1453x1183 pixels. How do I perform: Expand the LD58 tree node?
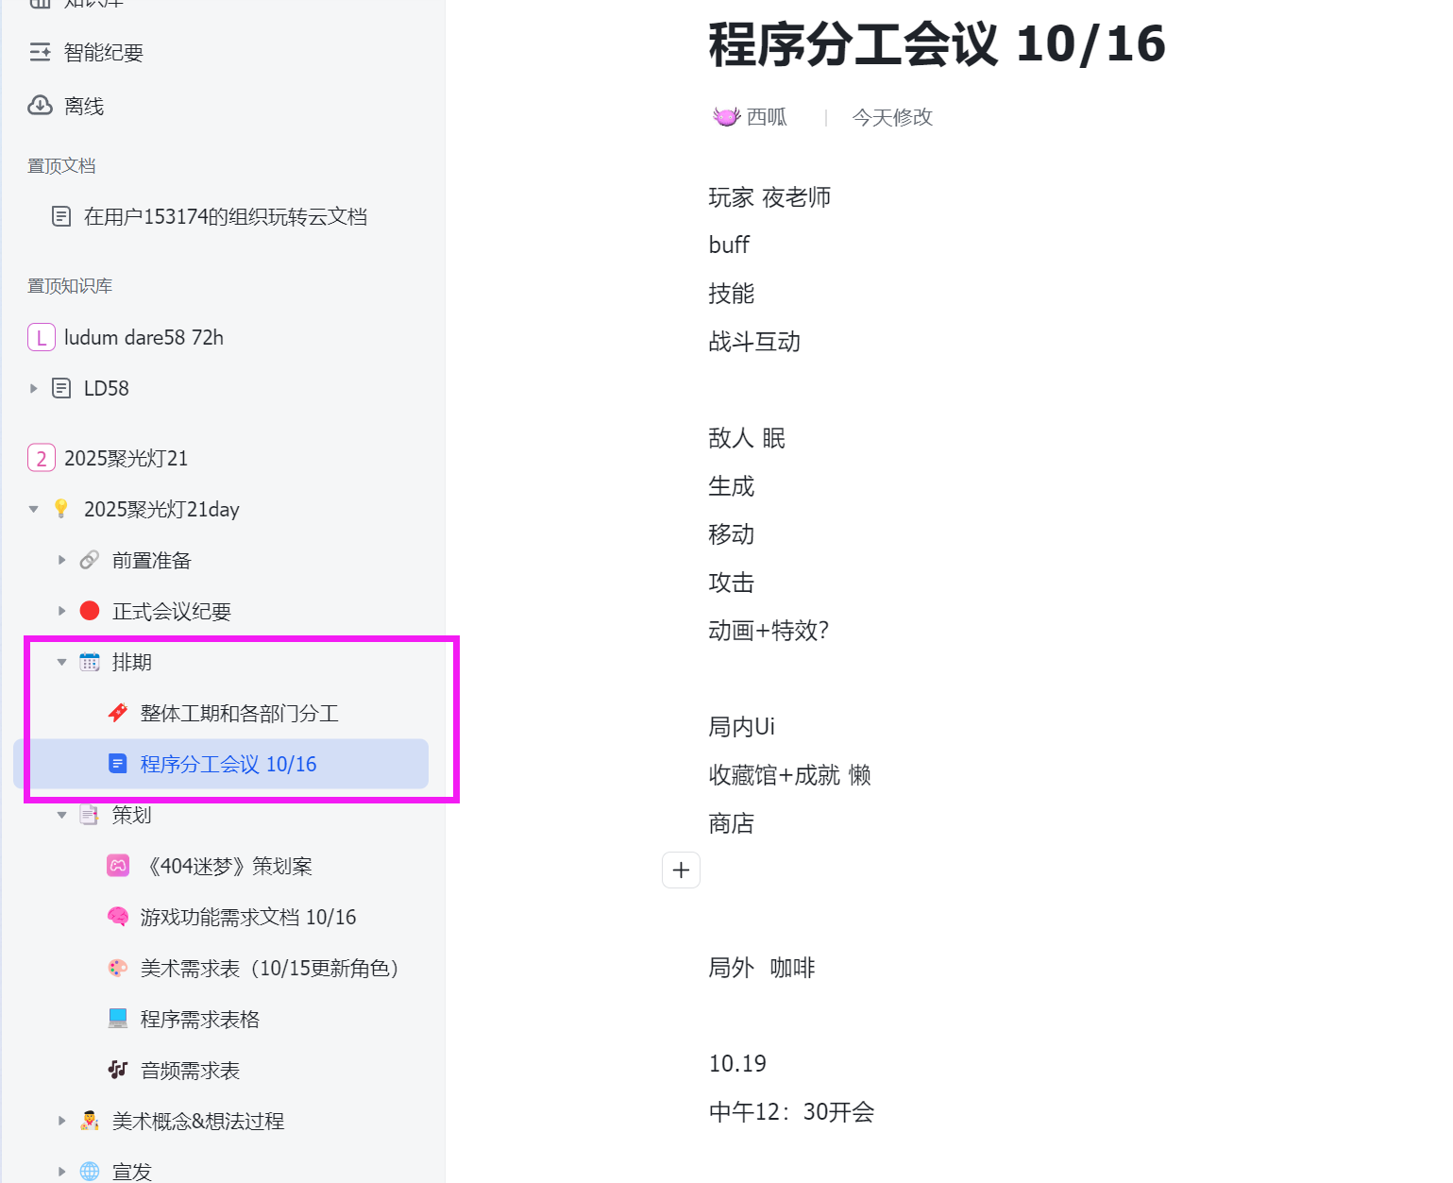tap(34, 388)
